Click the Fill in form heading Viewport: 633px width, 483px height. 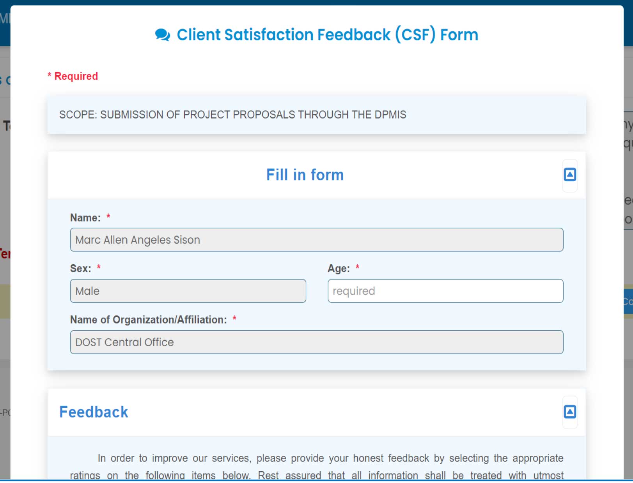coord(305,175)
